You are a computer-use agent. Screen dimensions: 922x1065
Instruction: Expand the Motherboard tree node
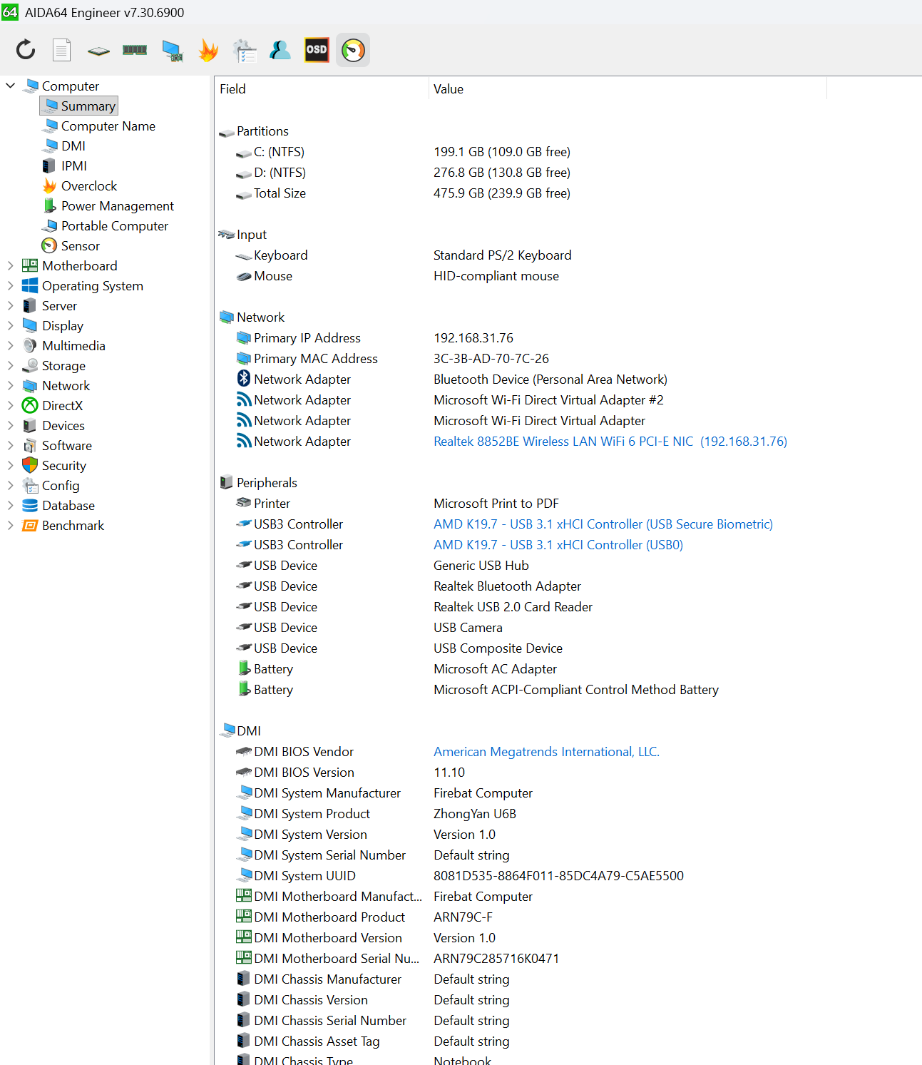pyautogui.click(x=11, y=265)
